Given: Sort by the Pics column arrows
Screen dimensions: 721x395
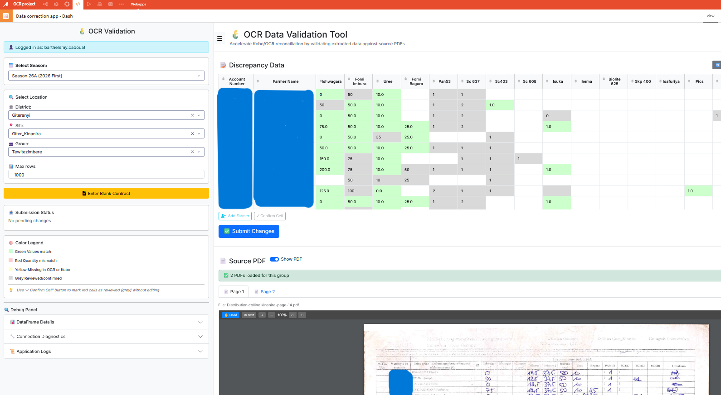Looking at the screenshot, I should point(689,81).
